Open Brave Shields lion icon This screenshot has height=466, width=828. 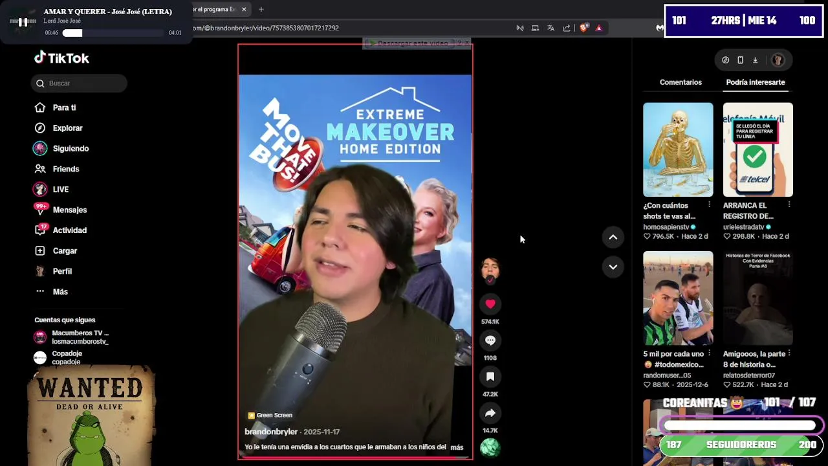pyautogui.click(x=583, y=28)
